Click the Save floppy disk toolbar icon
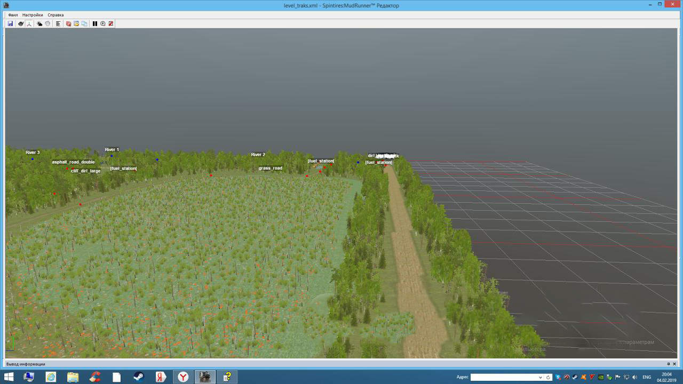 (x=10, y=23)
